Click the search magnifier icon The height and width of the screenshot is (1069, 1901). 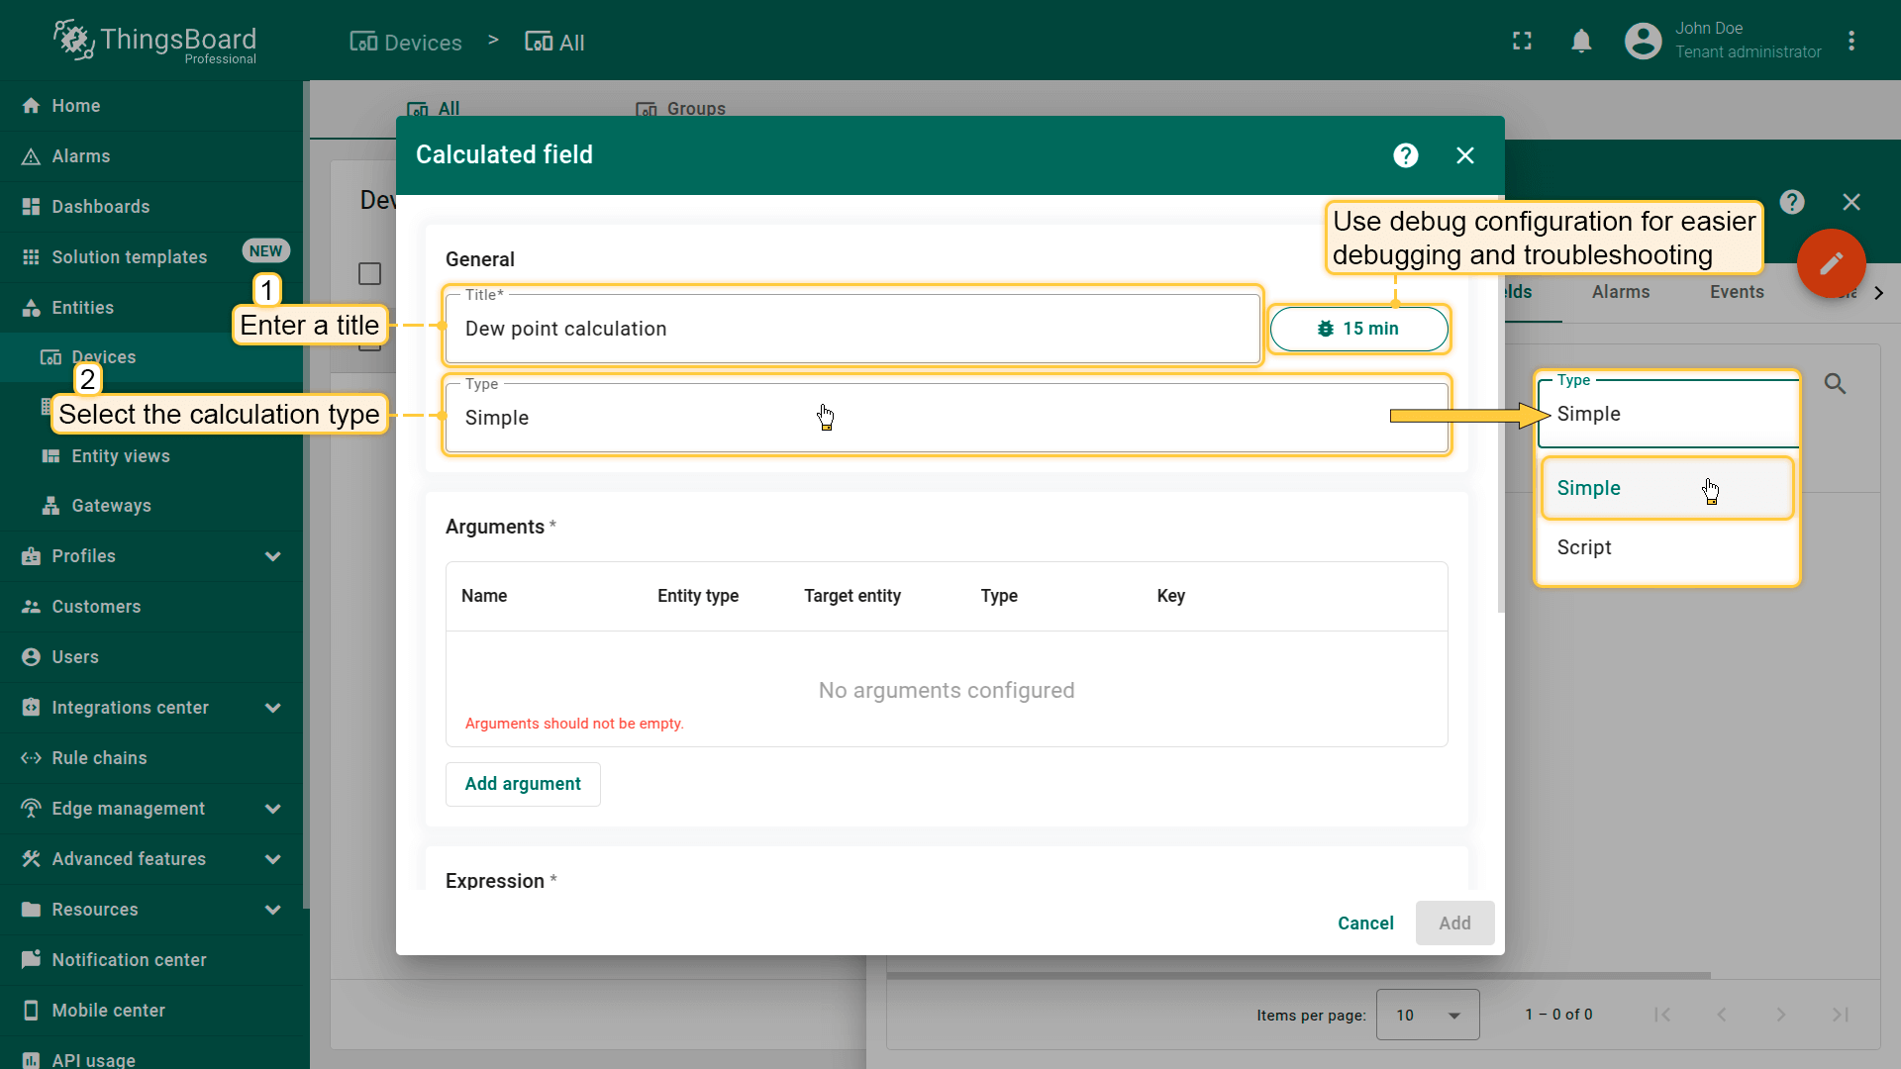[1835, 384]
